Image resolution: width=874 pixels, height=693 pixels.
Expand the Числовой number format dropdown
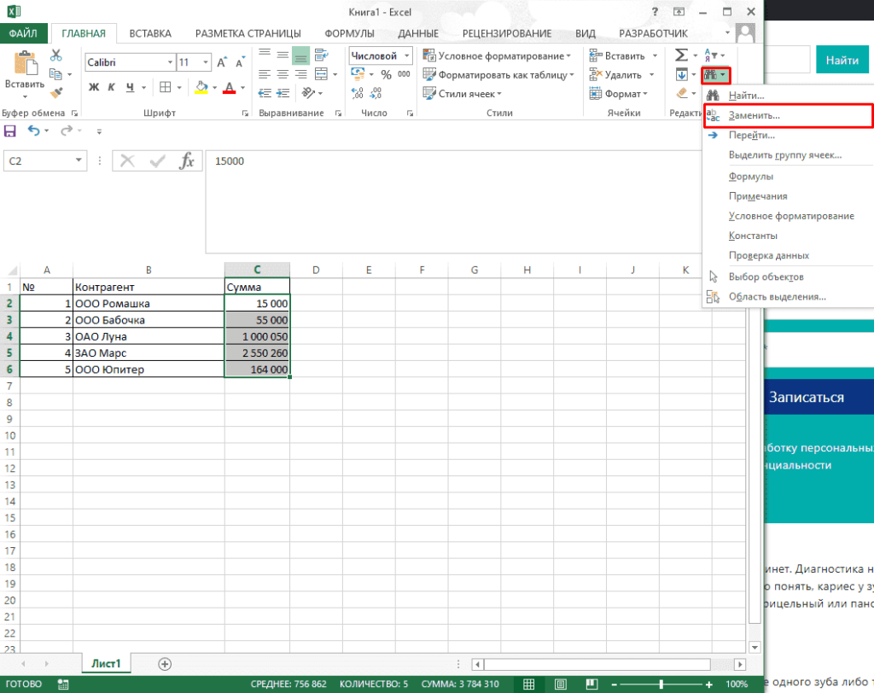tap(406, 55)
